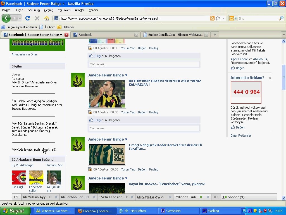The width and height of the screenshot is (286, 215).
Task: Open the address bar history dropdown arrow
Action: [x=223, y=18]
